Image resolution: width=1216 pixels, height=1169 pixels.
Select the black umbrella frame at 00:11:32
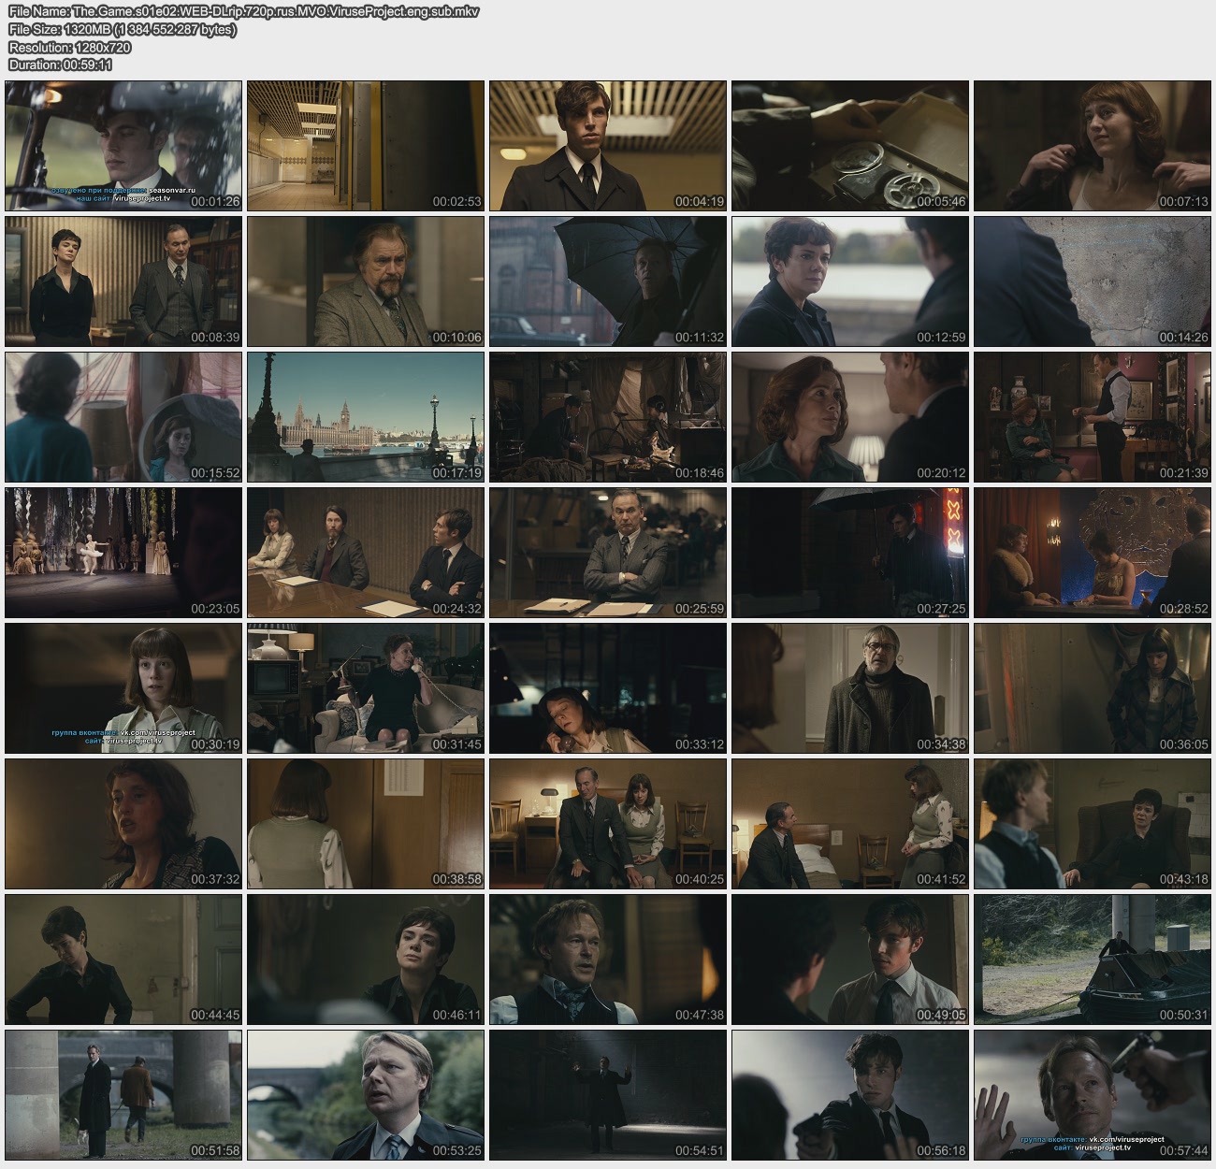[607, 281]
